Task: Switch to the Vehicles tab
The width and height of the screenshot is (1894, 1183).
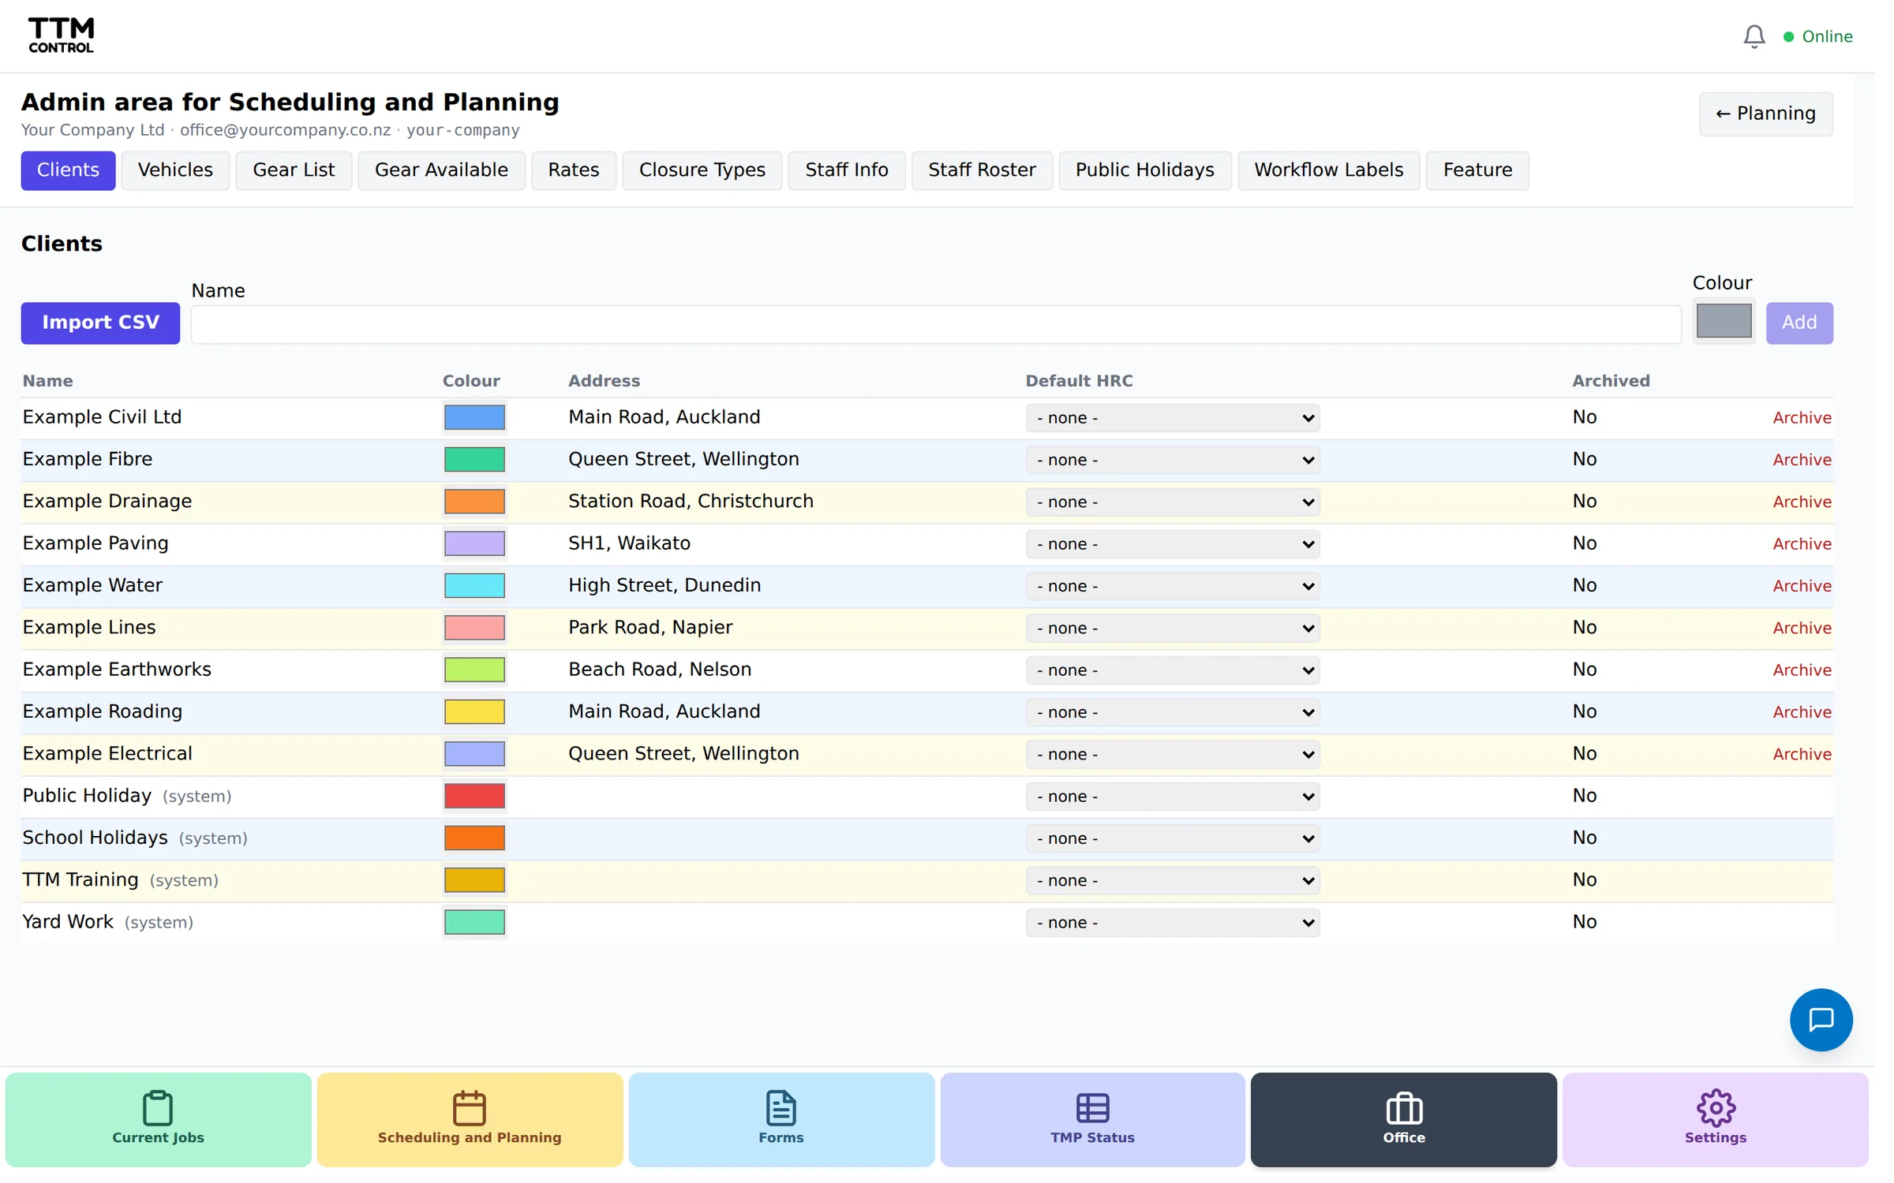Action: click(x=175, y=170)
